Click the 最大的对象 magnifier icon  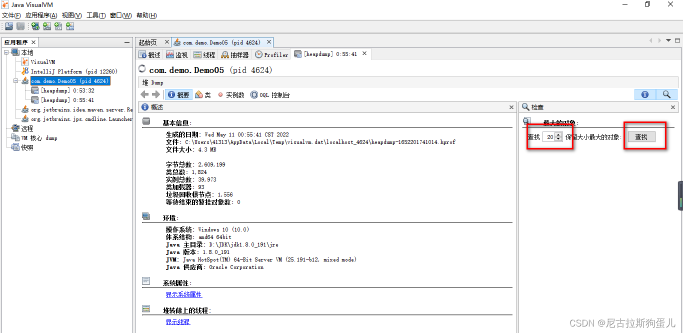(526, 121)
